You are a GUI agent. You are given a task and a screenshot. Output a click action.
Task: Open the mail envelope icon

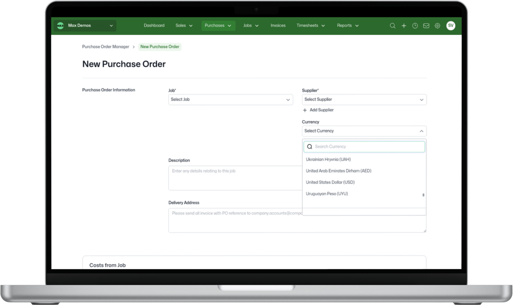pos(426,26)
